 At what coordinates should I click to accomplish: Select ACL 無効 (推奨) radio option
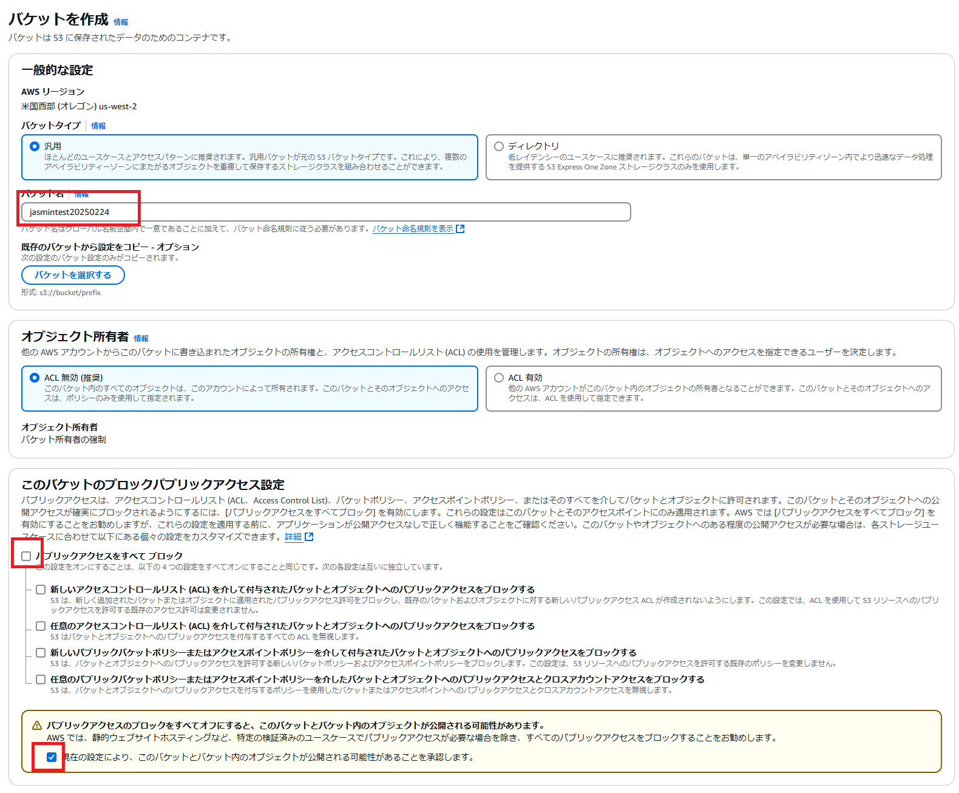coord(35,378)
